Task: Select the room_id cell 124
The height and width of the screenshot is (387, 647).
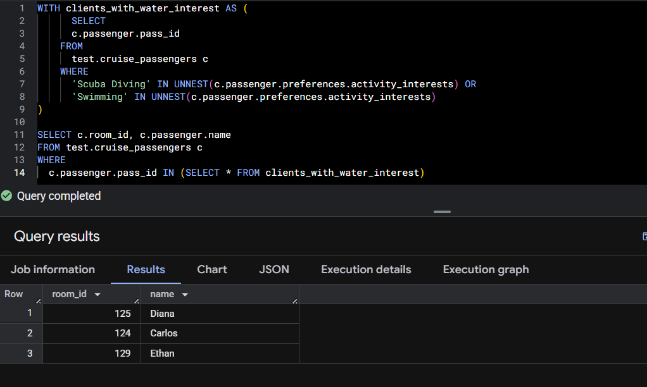Action: pyautogui.click(x=92, y=333)
